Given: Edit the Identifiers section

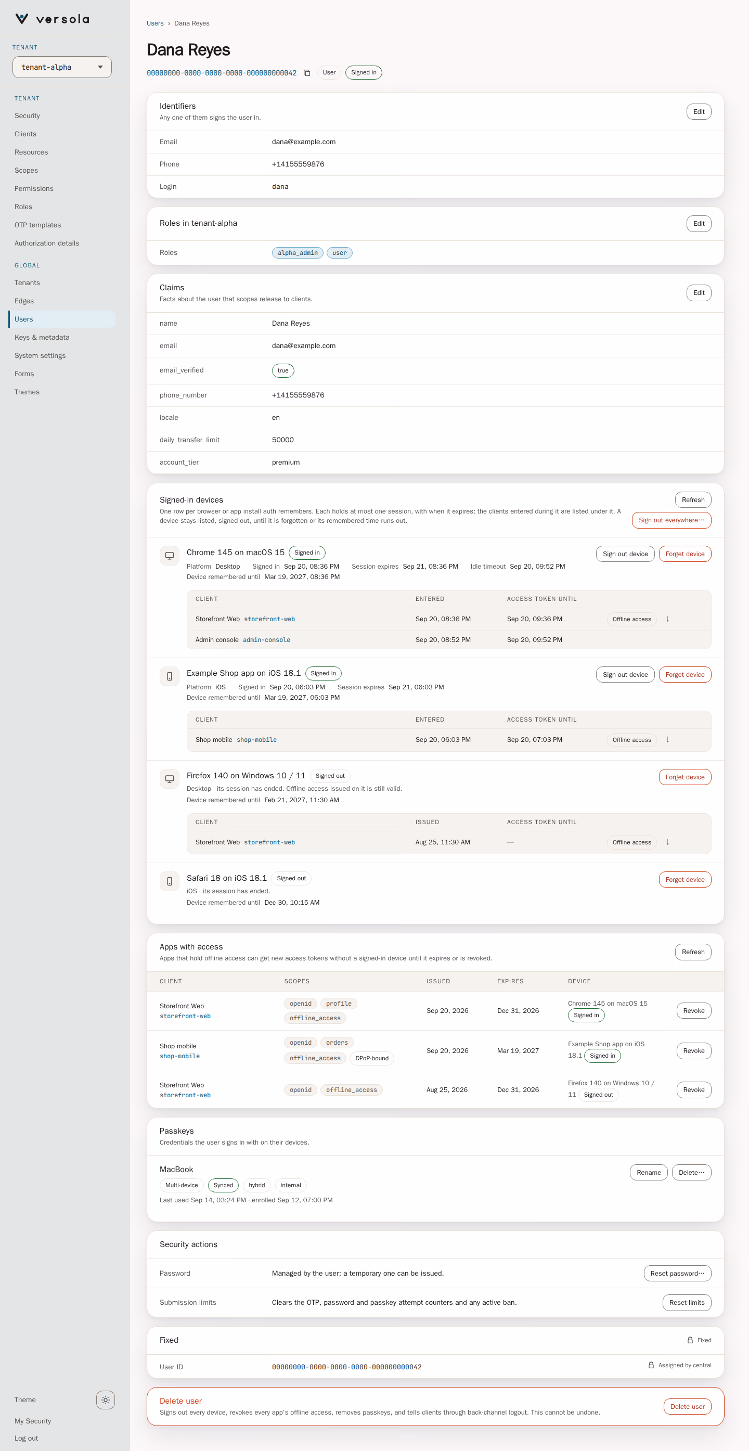Looking at the screenshot, I should [x=699, y=111].
